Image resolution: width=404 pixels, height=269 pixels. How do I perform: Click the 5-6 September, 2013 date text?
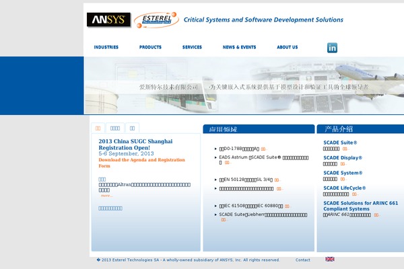127,154
